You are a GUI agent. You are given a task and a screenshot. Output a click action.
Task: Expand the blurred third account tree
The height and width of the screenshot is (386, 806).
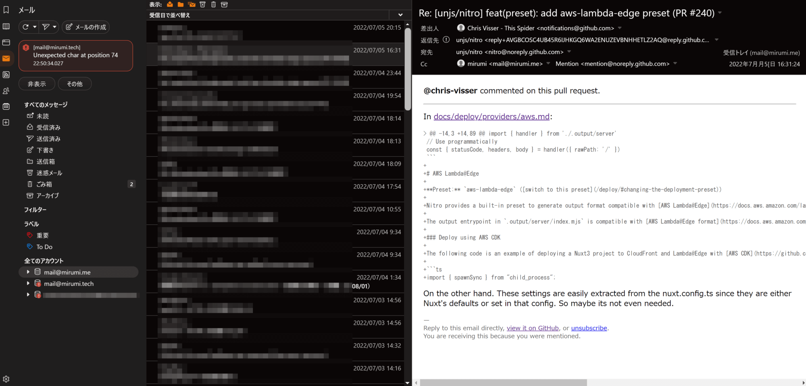(28, 295)
